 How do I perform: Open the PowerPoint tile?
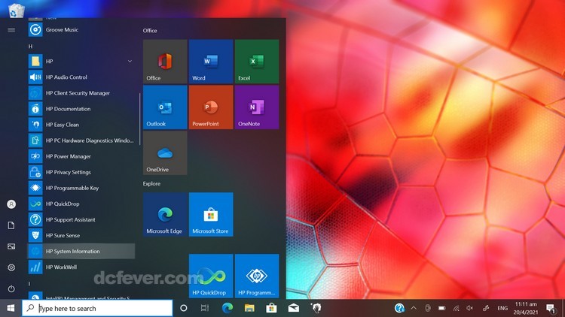coord(211,107)
